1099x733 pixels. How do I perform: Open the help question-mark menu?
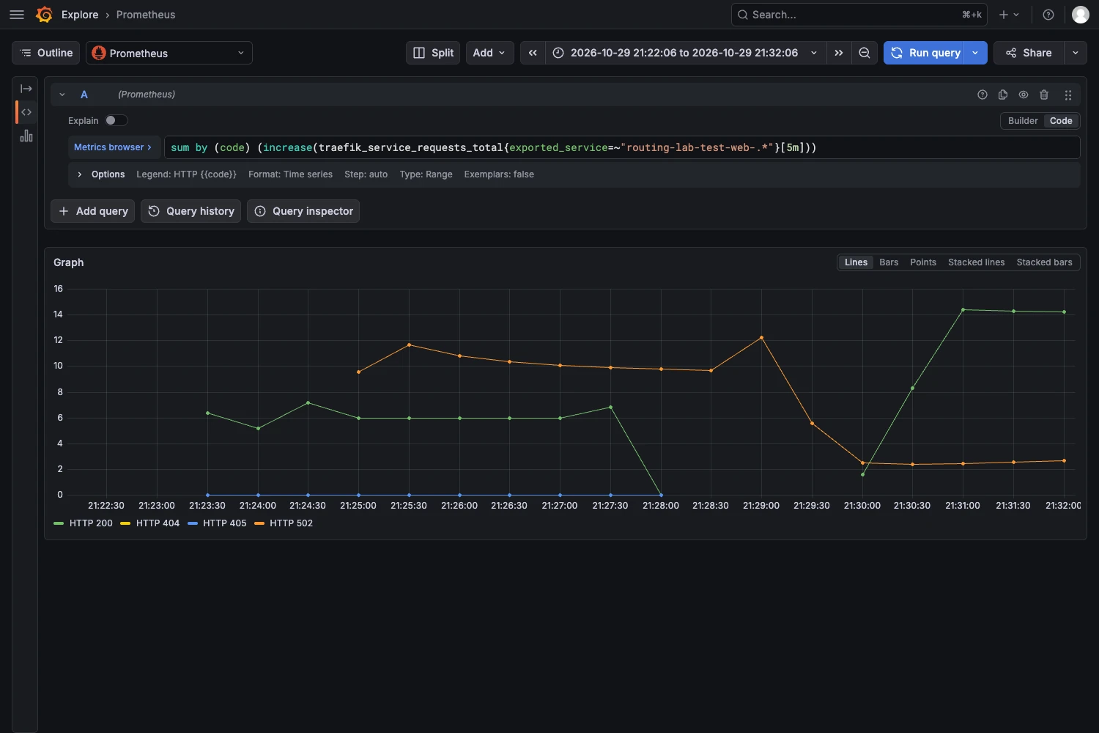[1048, 15]
